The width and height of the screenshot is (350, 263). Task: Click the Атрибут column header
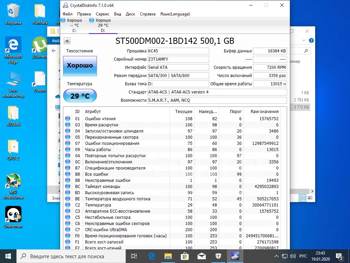[93, 111]
